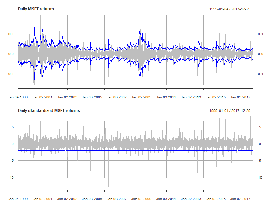271x203 pixels.
Task: Select the date range label of the Daily MSFT returns chart
Action: (230, 9)
